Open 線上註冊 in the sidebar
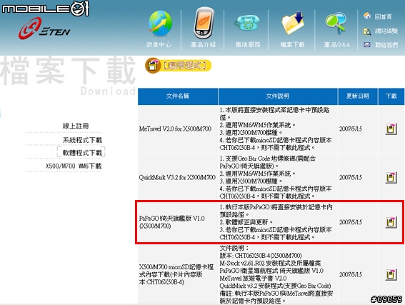This screenshot has height=305, width=405. (76, 126)
